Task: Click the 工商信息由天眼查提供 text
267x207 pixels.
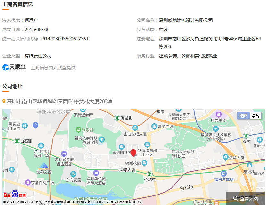Action: tap(53, 68)
